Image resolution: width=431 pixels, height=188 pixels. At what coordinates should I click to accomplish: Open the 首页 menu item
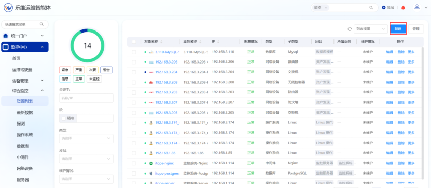16,58
